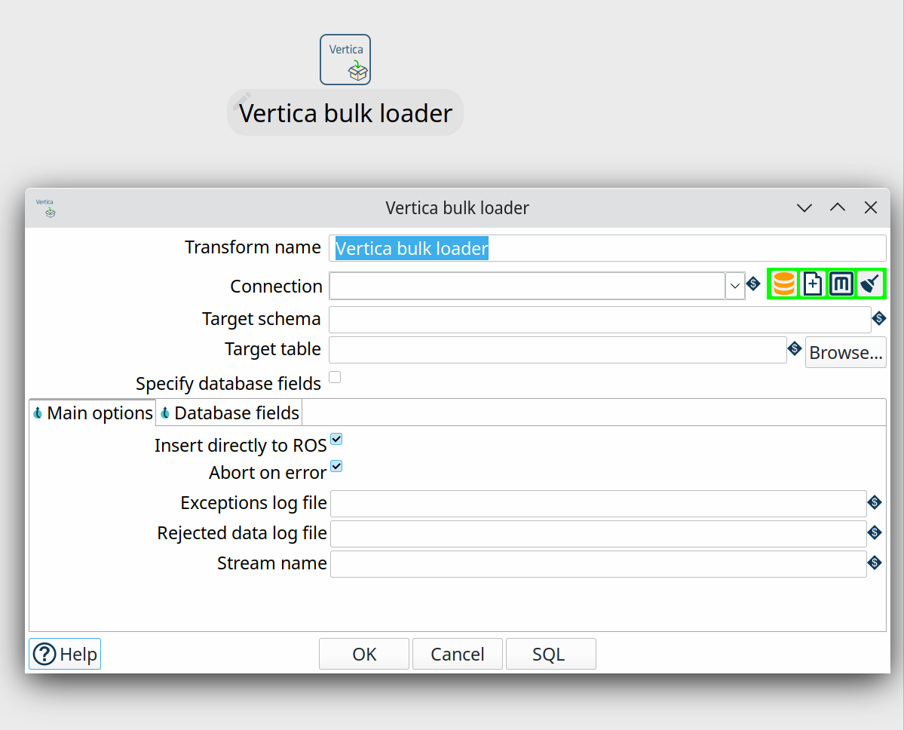Open the metadata manager M icon

[841, 284]
